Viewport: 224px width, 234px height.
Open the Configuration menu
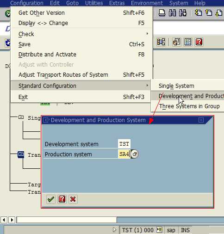(x=27, y=3)
